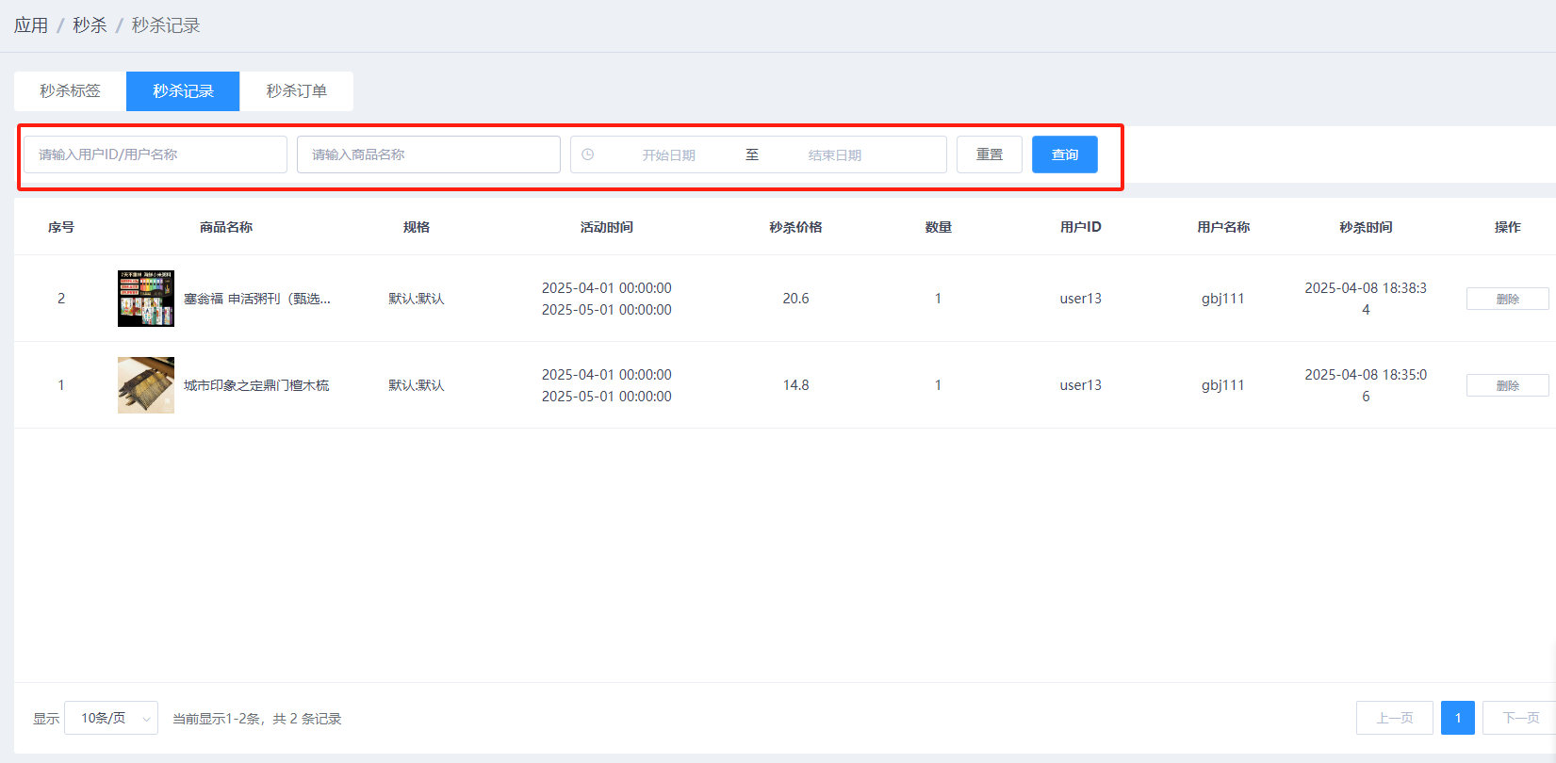Focus the user ID/username input field

156,154
